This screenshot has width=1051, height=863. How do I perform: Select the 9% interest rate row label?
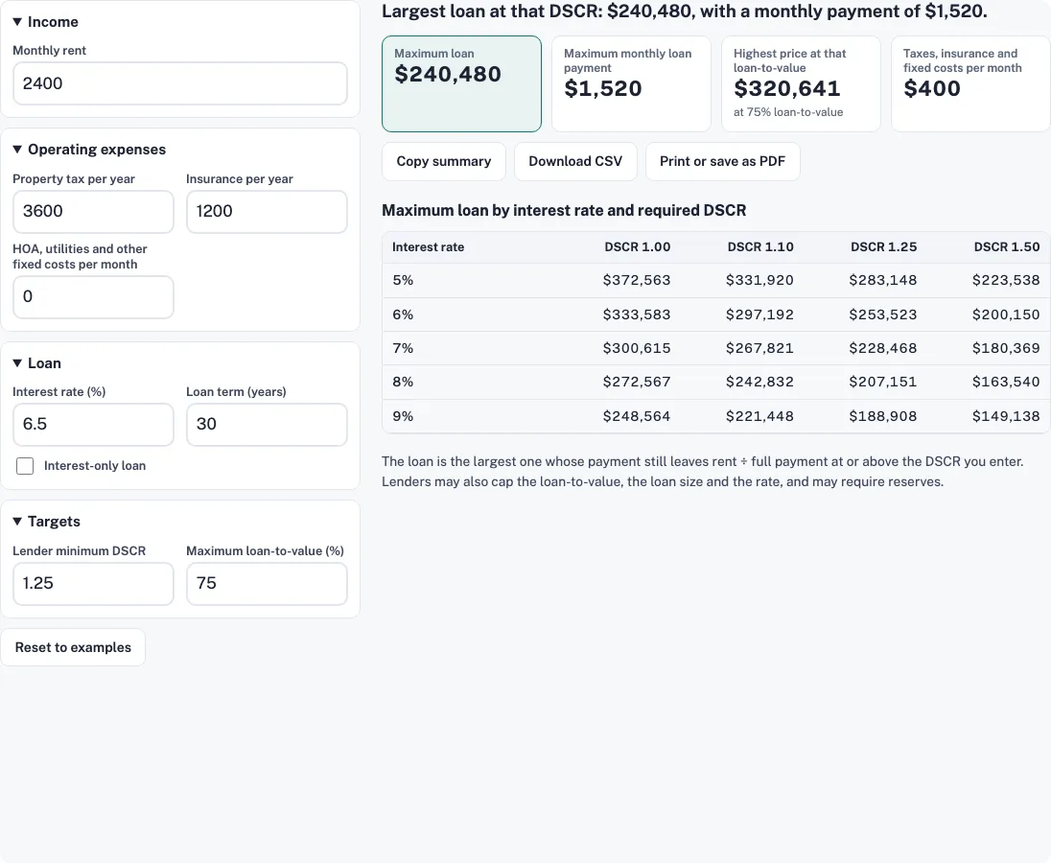[x=403, y=416]
